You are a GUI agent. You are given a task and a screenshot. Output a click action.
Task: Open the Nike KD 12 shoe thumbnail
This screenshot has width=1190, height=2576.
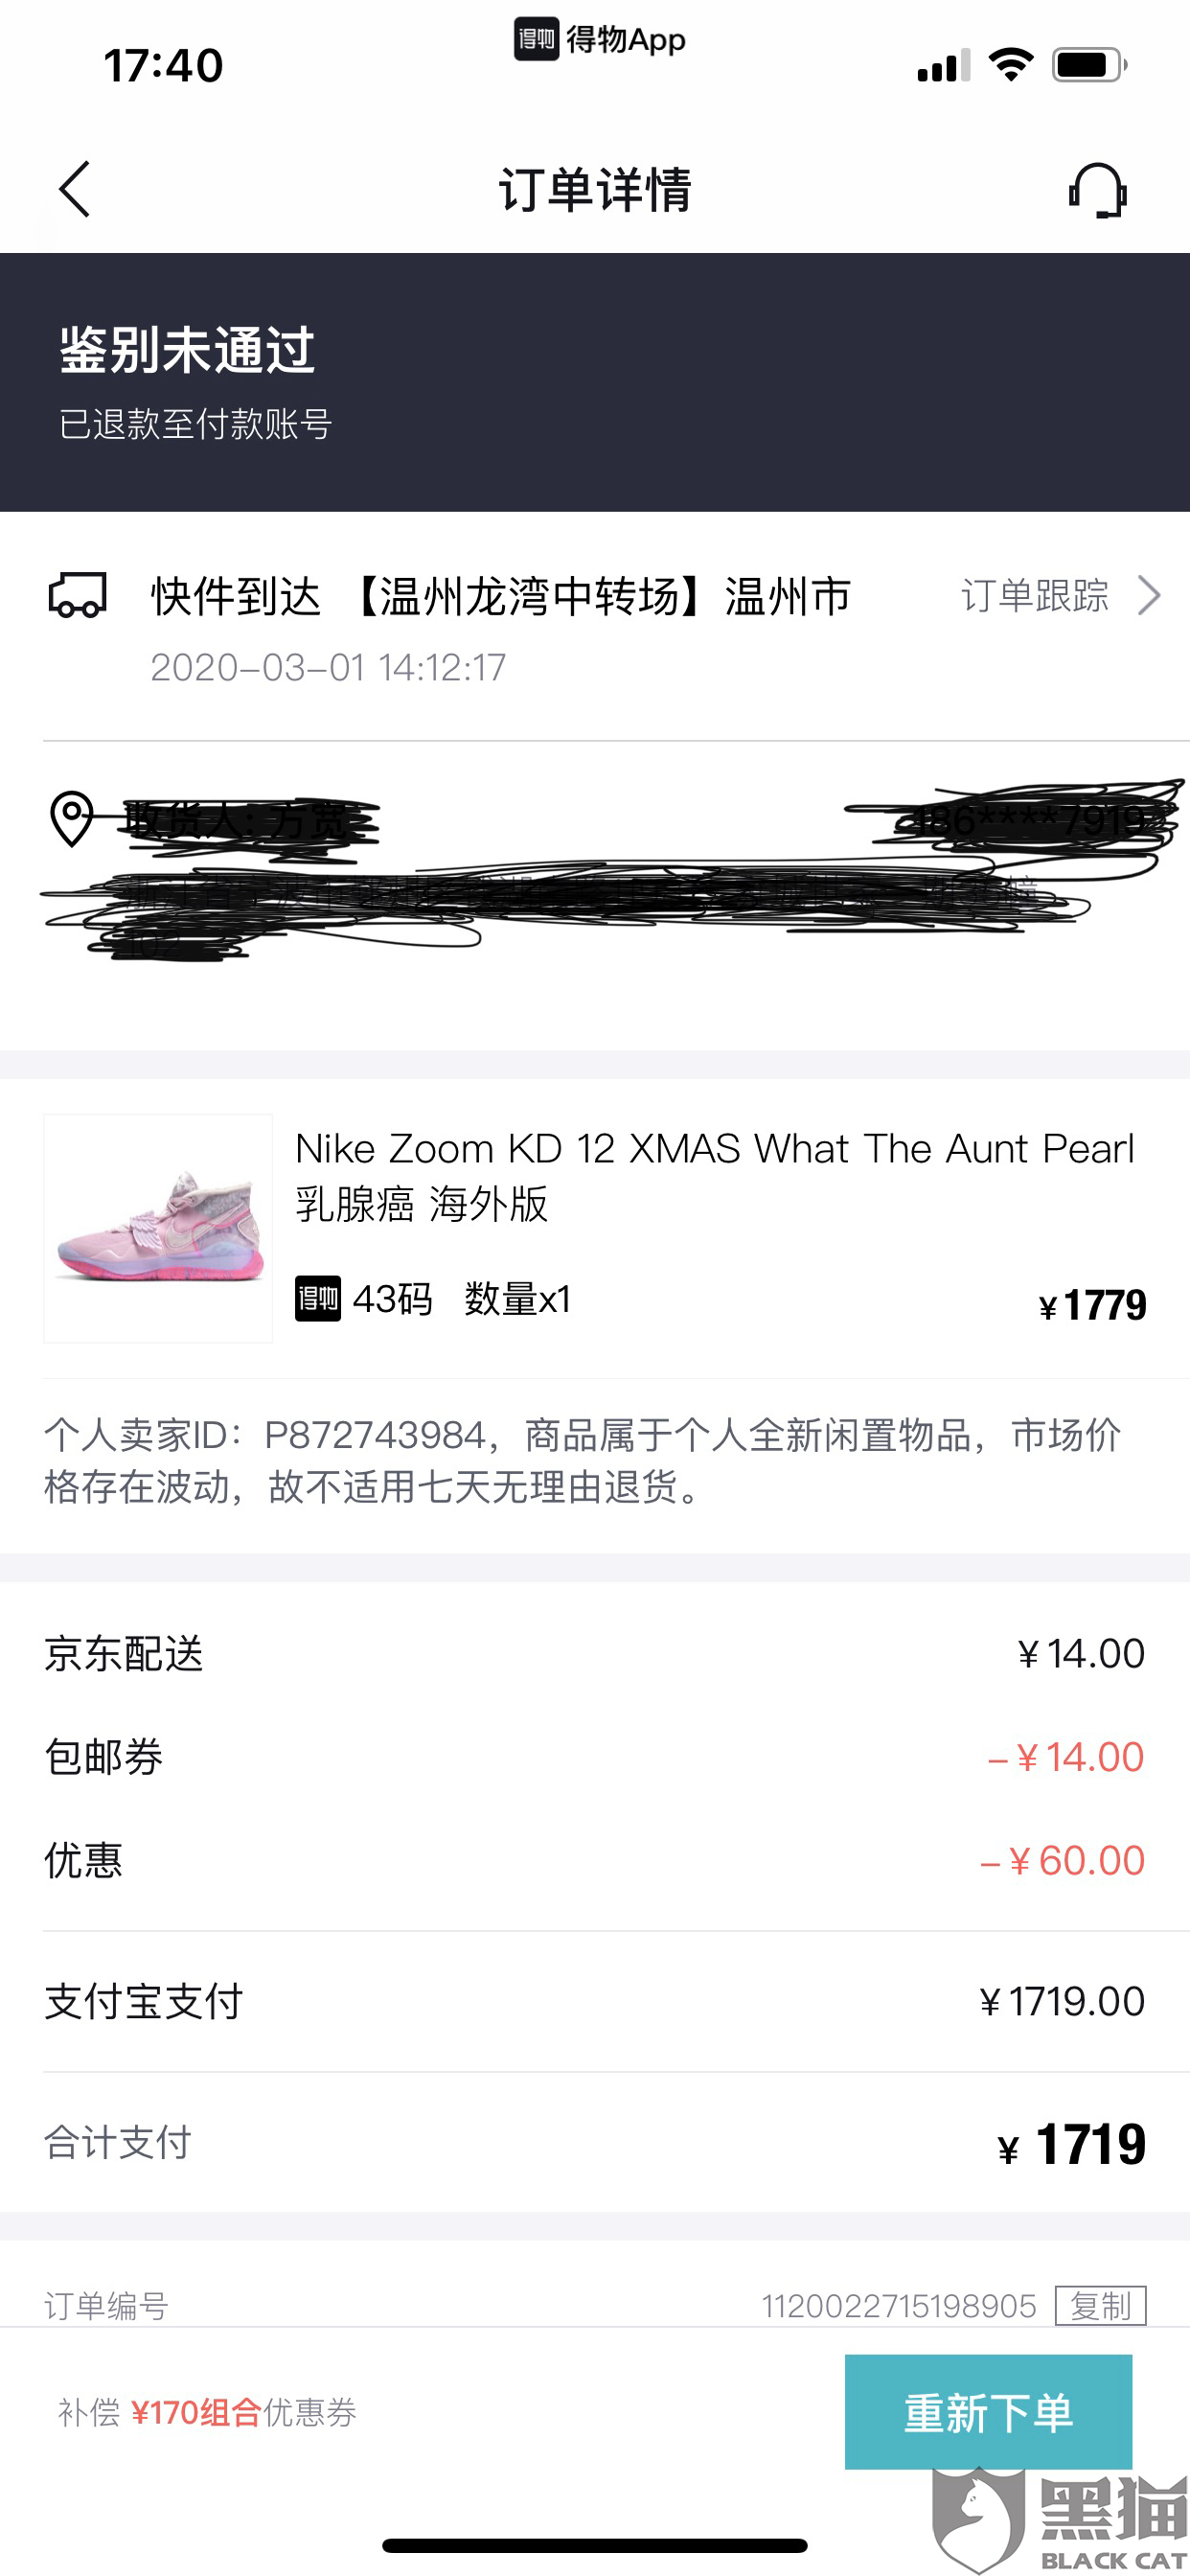click(x=159, y=1228)
